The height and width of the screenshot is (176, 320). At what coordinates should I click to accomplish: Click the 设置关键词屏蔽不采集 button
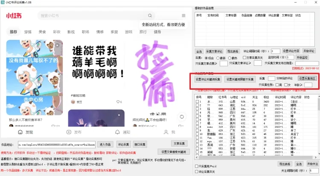click(x=240, y=79)
